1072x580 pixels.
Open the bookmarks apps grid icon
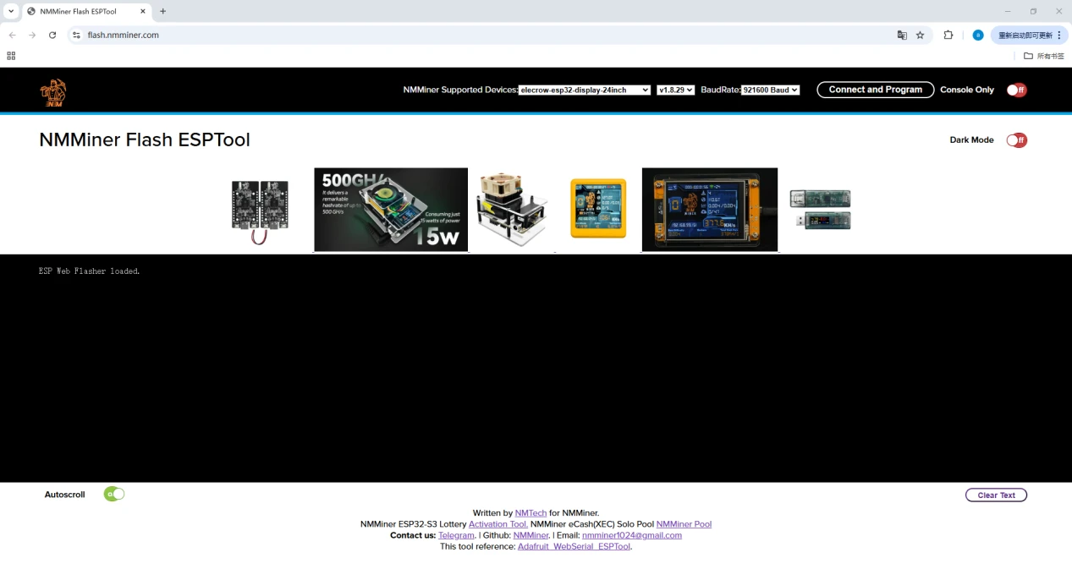pos(11,56)
